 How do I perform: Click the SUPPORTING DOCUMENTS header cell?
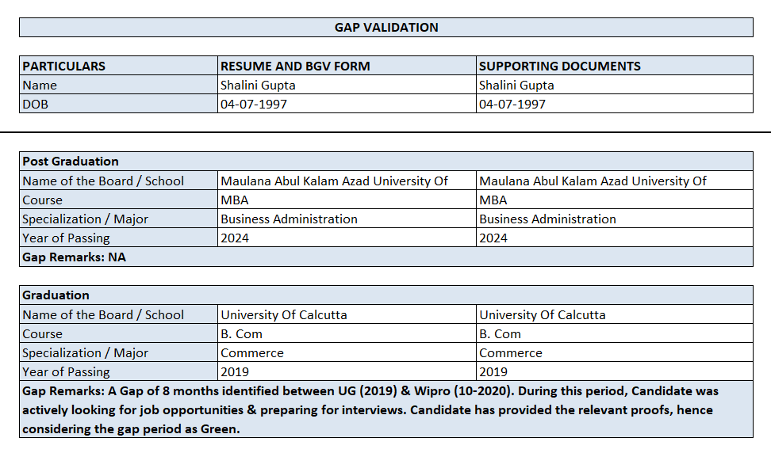[560, 66]
